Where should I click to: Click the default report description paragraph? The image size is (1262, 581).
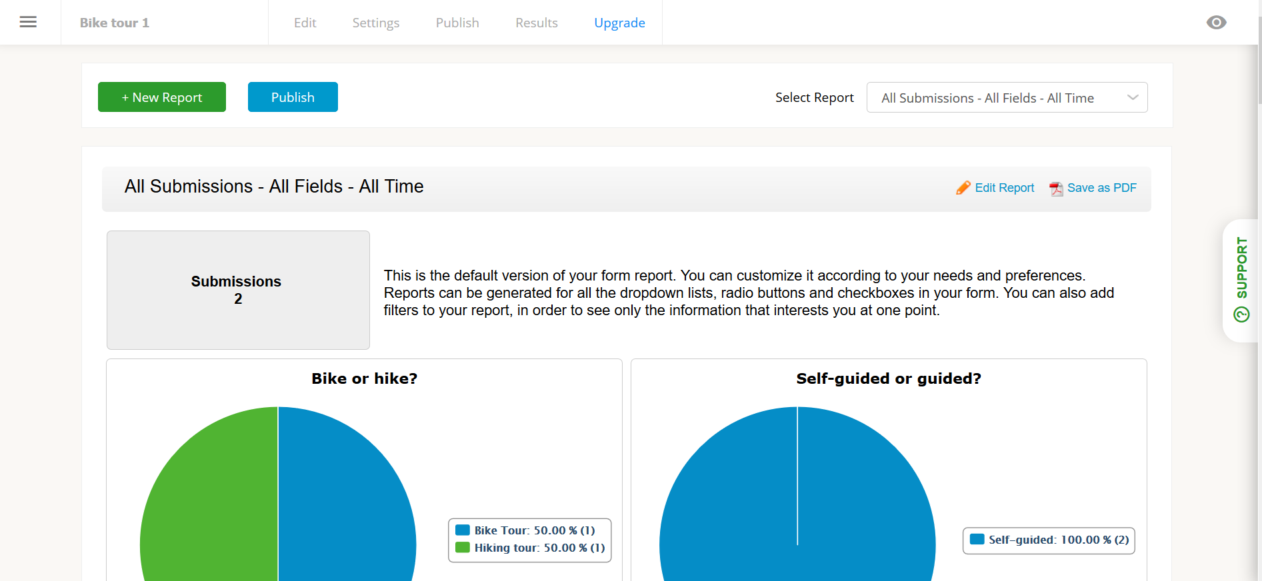(749, 293)
